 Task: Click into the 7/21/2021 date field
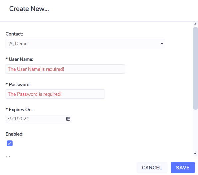(x=39, y=119)
